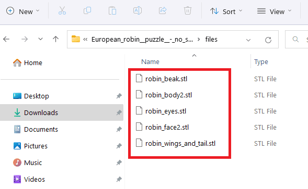Go back with the left arrow
Viewport: 308px width, 189px height.
(6, 40)
